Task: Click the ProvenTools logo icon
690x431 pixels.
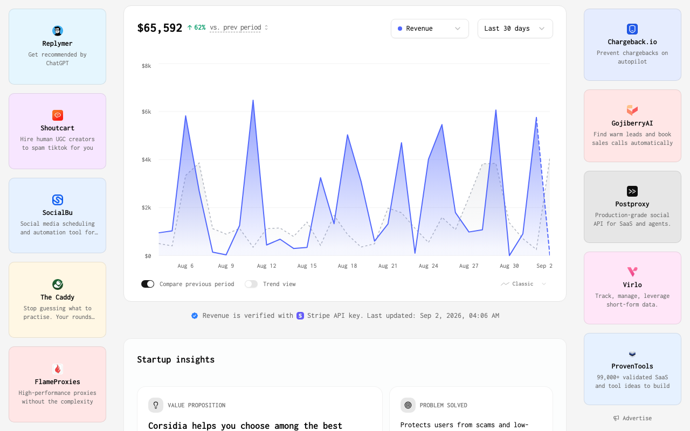Action: [x=632, y=353]
